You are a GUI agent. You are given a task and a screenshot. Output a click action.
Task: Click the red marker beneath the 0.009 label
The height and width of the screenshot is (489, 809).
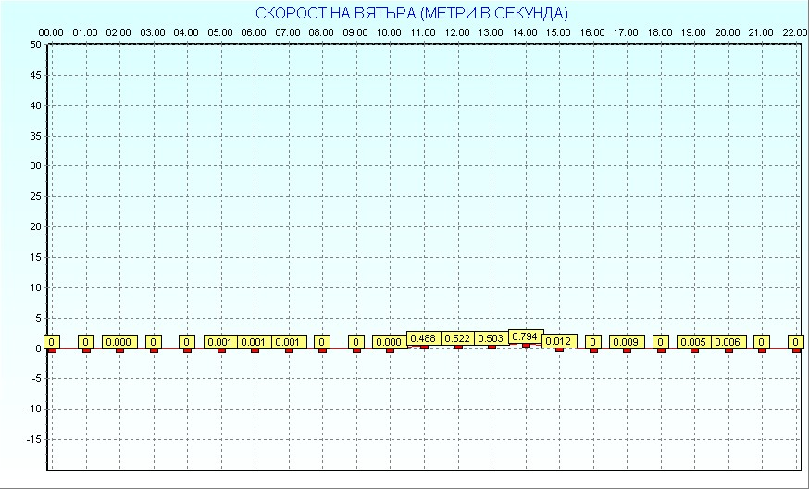(627, 350)
